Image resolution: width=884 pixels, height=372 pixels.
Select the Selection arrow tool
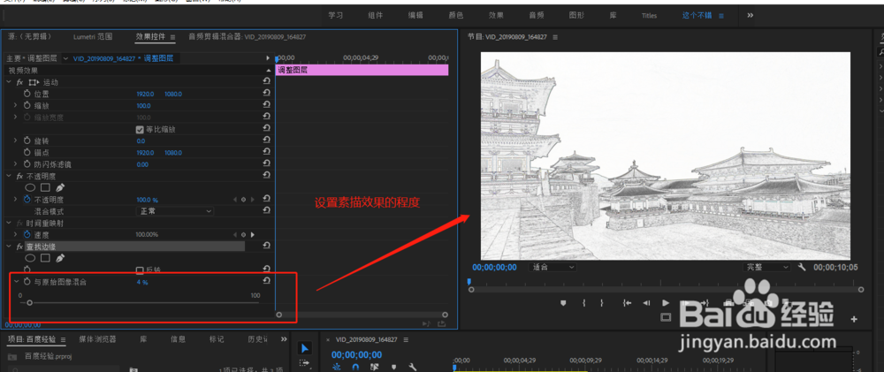pyautogui.click(x=304, y=348)
